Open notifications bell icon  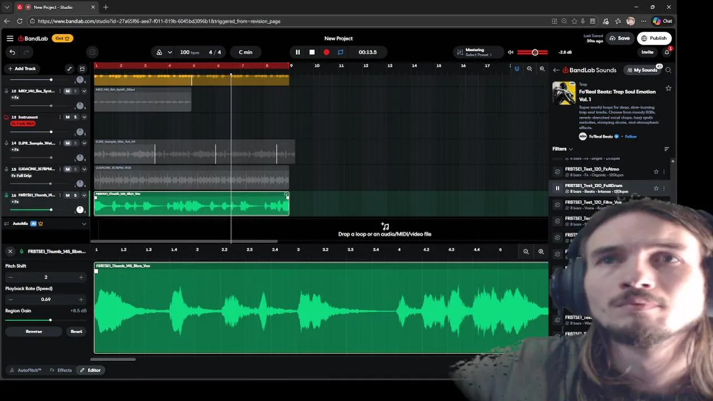pyautogui.click(x=667, y=52)
